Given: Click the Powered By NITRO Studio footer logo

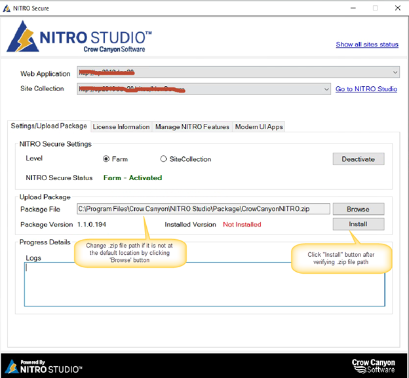Looking at the screenshot, I should click(x=43, y=366).
